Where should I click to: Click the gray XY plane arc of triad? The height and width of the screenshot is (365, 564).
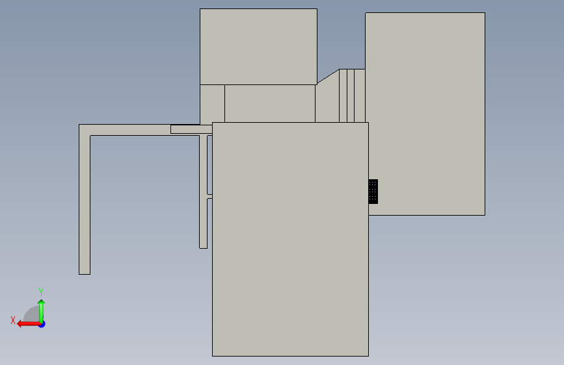32,314
